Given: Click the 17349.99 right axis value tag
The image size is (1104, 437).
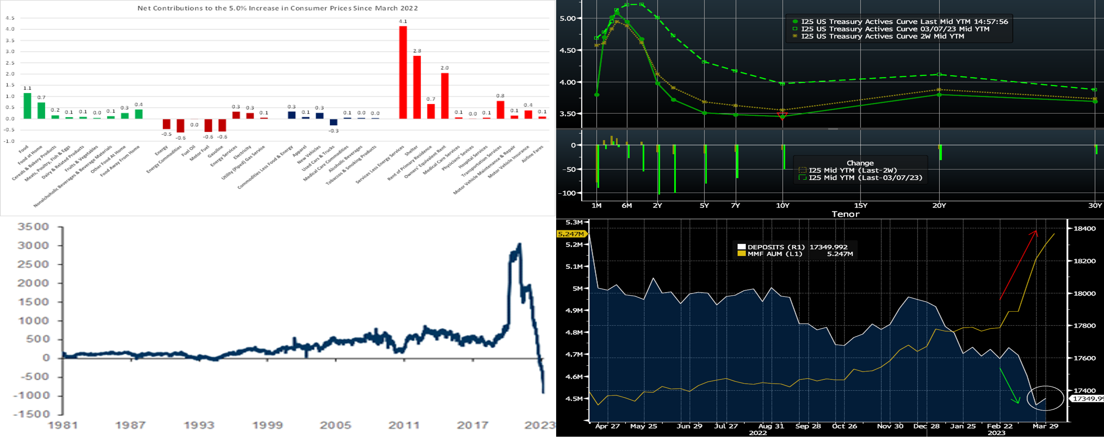Looking at the screenshot, I should [1087, 398].
